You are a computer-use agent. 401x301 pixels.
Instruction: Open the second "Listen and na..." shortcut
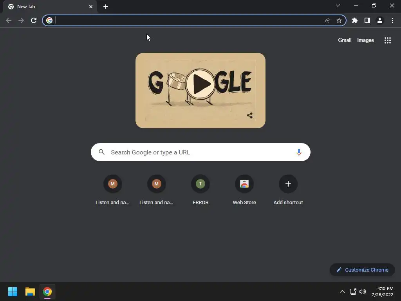[157, 190]
